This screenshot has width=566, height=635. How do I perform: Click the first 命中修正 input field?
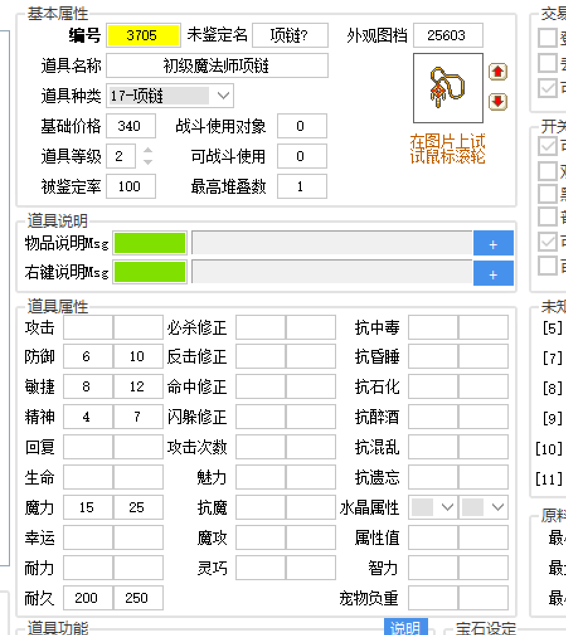click(x=261, y=386)
